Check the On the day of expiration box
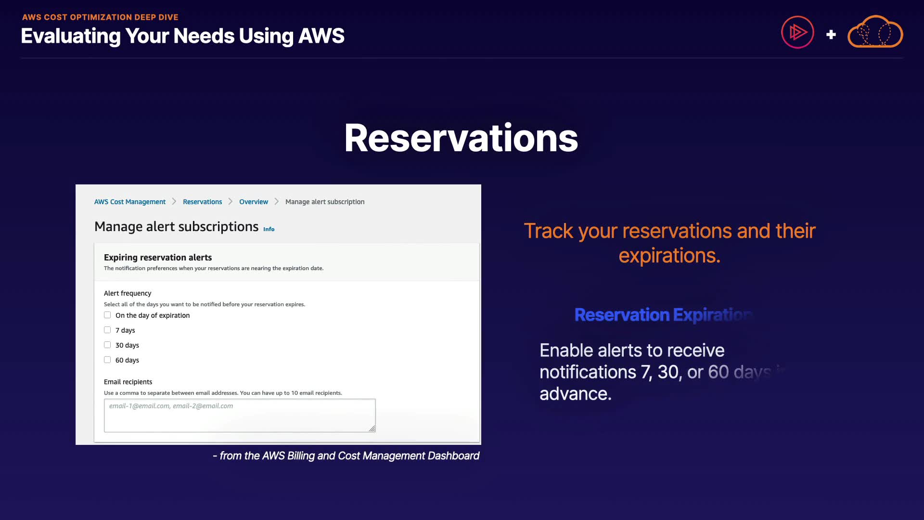 [107, 315]
